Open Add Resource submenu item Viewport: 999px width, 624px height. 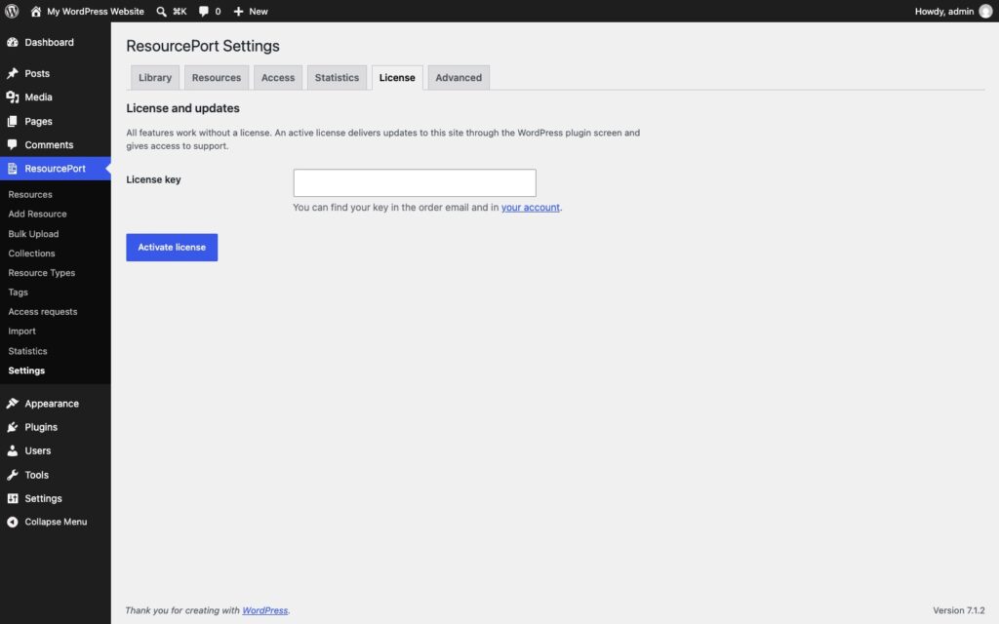[38, 214]
